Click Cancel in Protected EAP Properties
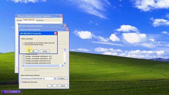This screenshot has height=95, width=169. [x=63, y=86]
